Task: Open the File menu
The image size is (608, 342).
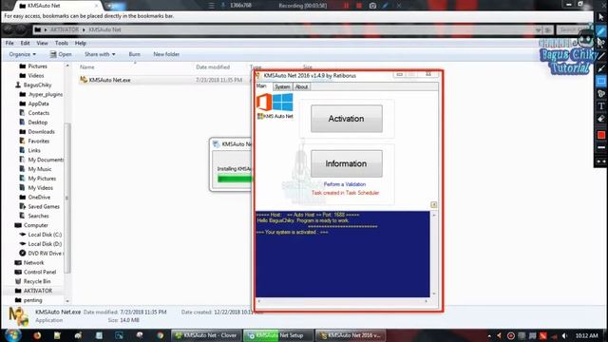Action: pyautogui.click(x=9, y=43)
